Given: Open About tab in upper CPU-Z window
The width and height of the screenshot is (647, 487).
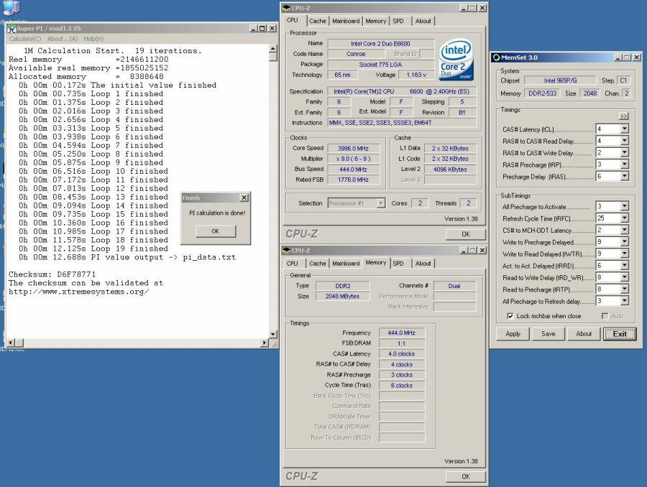Looking at the screenshot, I should (423, 21).
